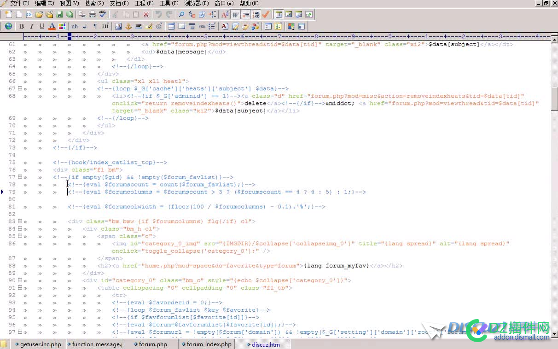Collapse the code fold at line 90

[x=20, y=280]
